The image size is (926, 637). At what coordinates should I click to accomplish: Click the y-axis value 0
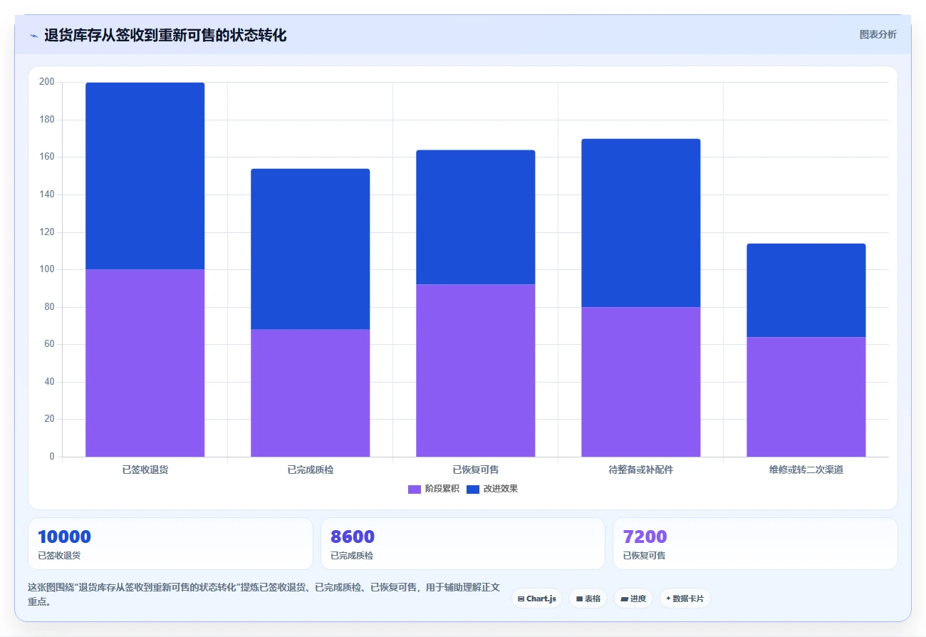pos(52,457)
